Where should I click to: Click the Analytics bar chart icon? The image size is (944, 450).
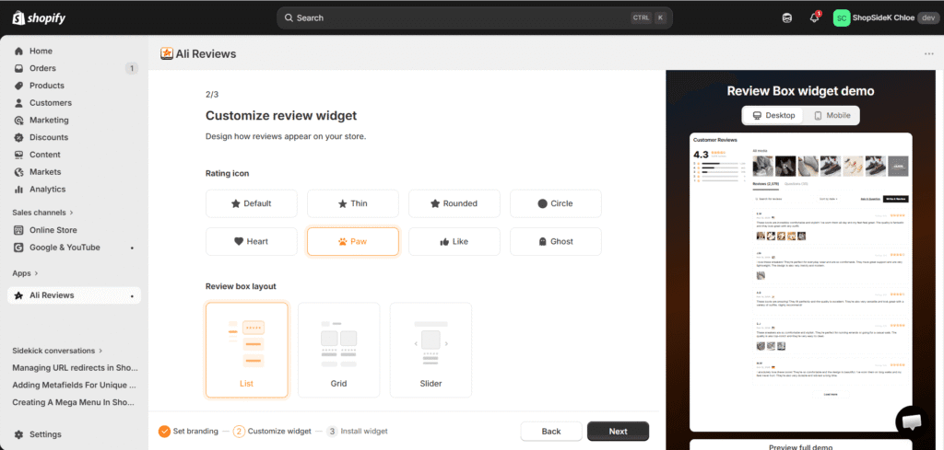pyautogui.click(x=18, y=190)
